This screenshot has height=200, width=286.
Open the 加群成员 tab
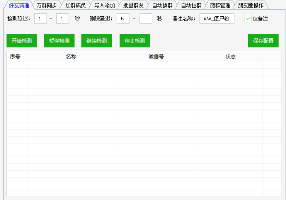coord(75,5)
